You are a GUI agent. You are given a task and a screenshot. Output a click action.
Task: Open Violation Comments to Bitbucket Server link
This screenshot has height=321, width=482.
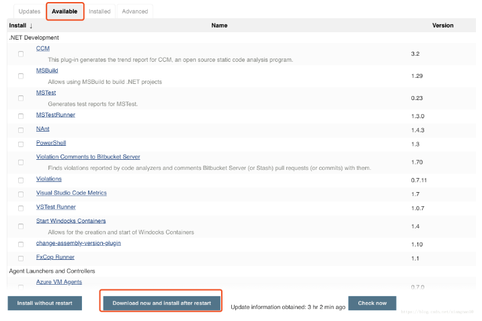(88, 156)
